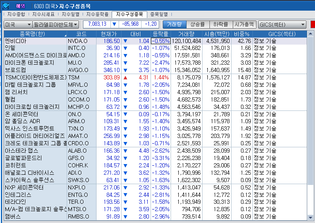Expand the 미국 country dropdown

click(18, 25)
